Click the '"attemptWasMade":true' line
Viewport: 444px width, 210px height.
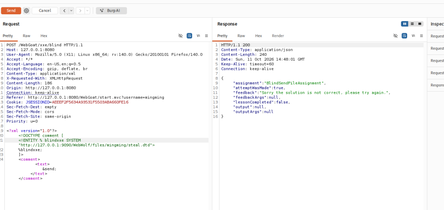coord(260,88)
